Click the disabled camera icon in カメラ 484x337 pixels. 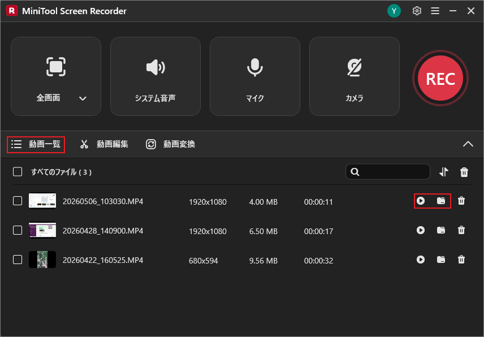pyautogui.click(x=355, y=67)
